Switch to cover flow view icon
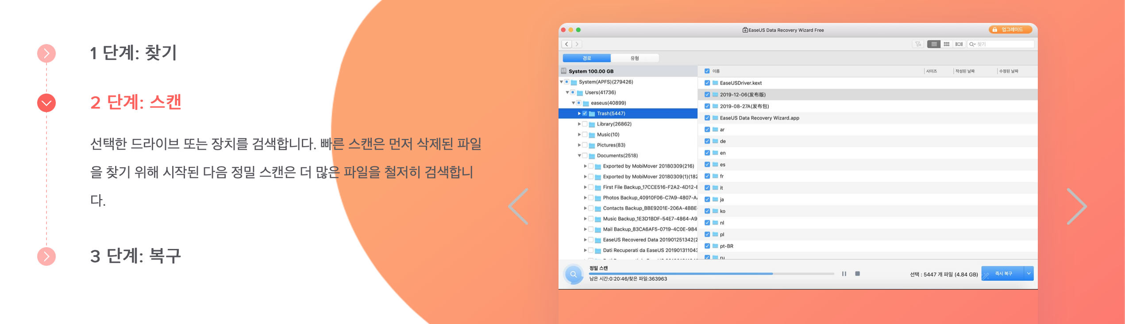 [x=959, y=44]
